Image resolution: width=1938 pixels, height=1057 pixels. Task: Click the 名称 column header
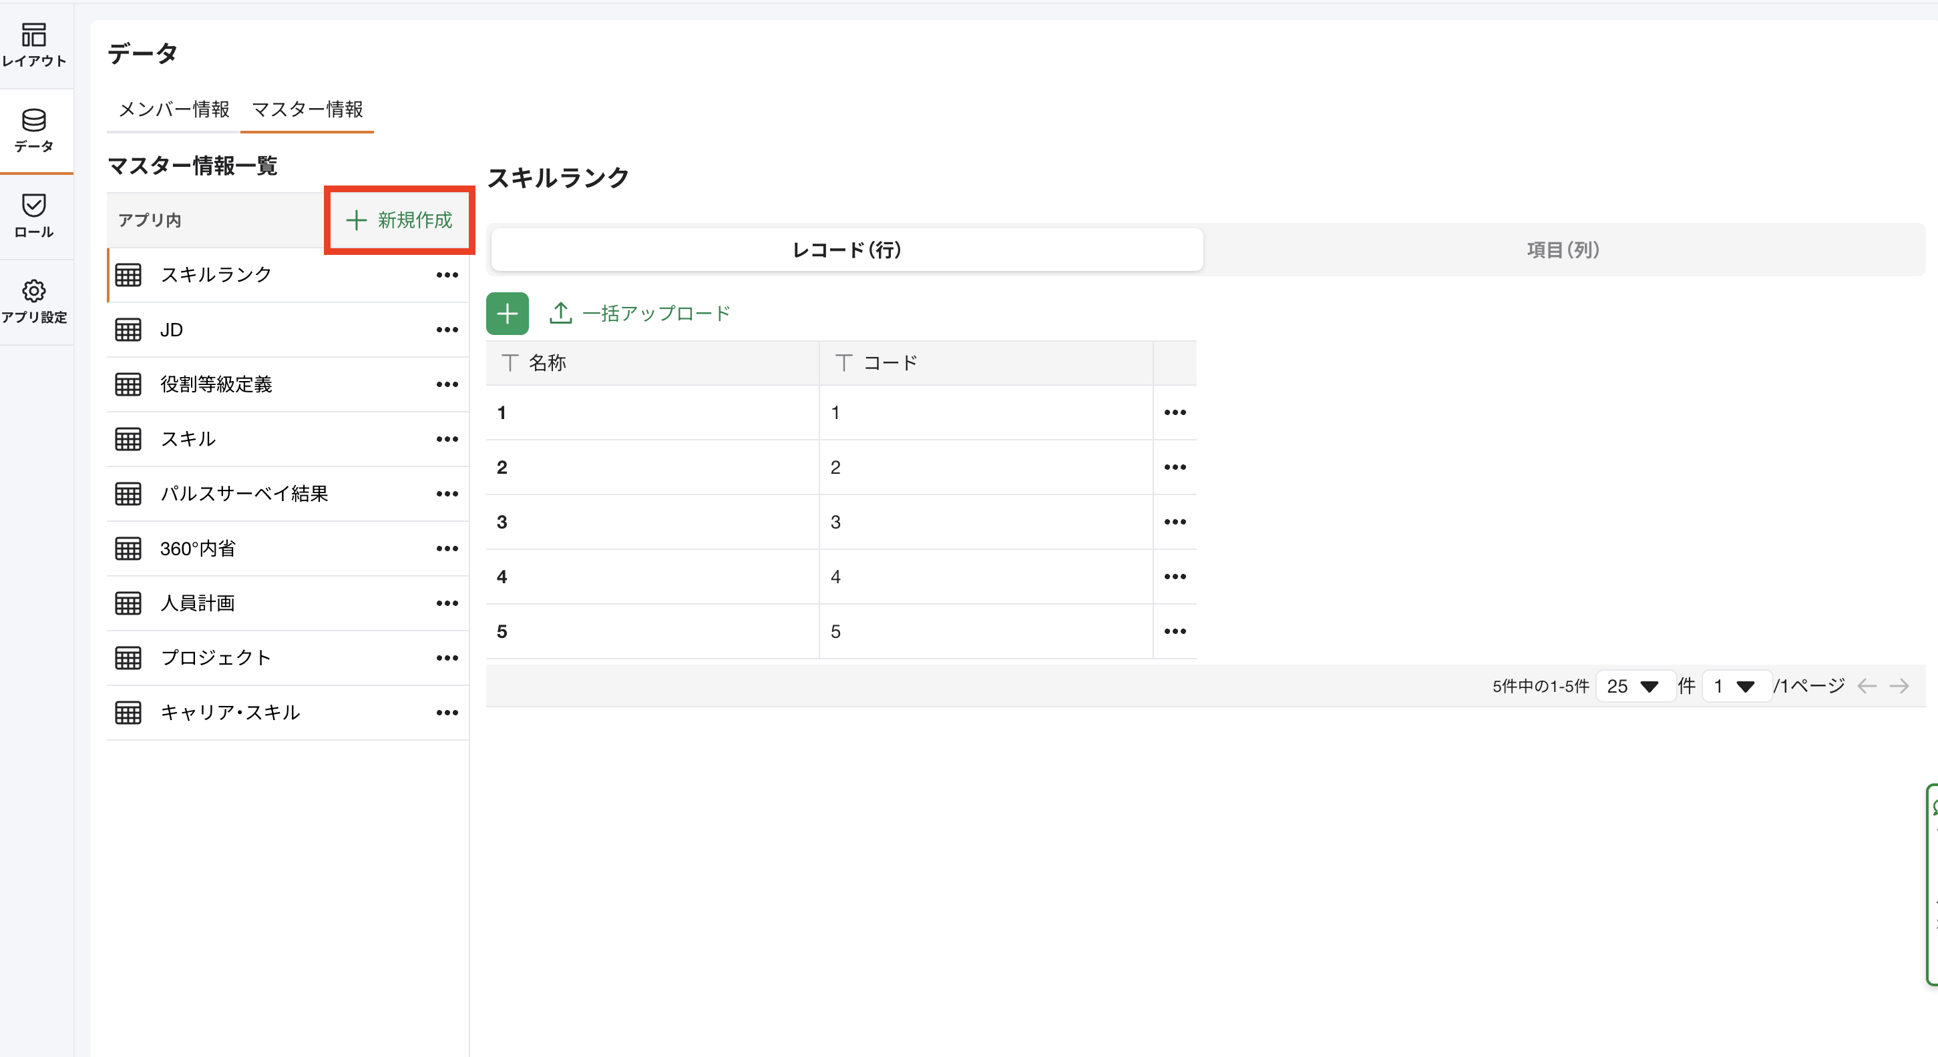tap(547, 363)
